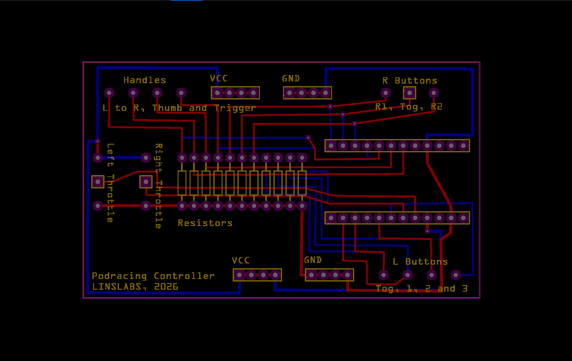The height and width of the screenshot is (361, 572).
Task: Click the bottom "VCC" label above Podracing header
Action: [241, 260]
